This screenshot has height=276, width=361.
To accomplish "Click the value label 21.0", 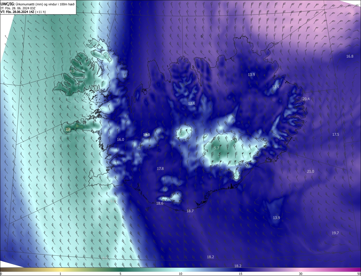I will [x=310, y=171].
